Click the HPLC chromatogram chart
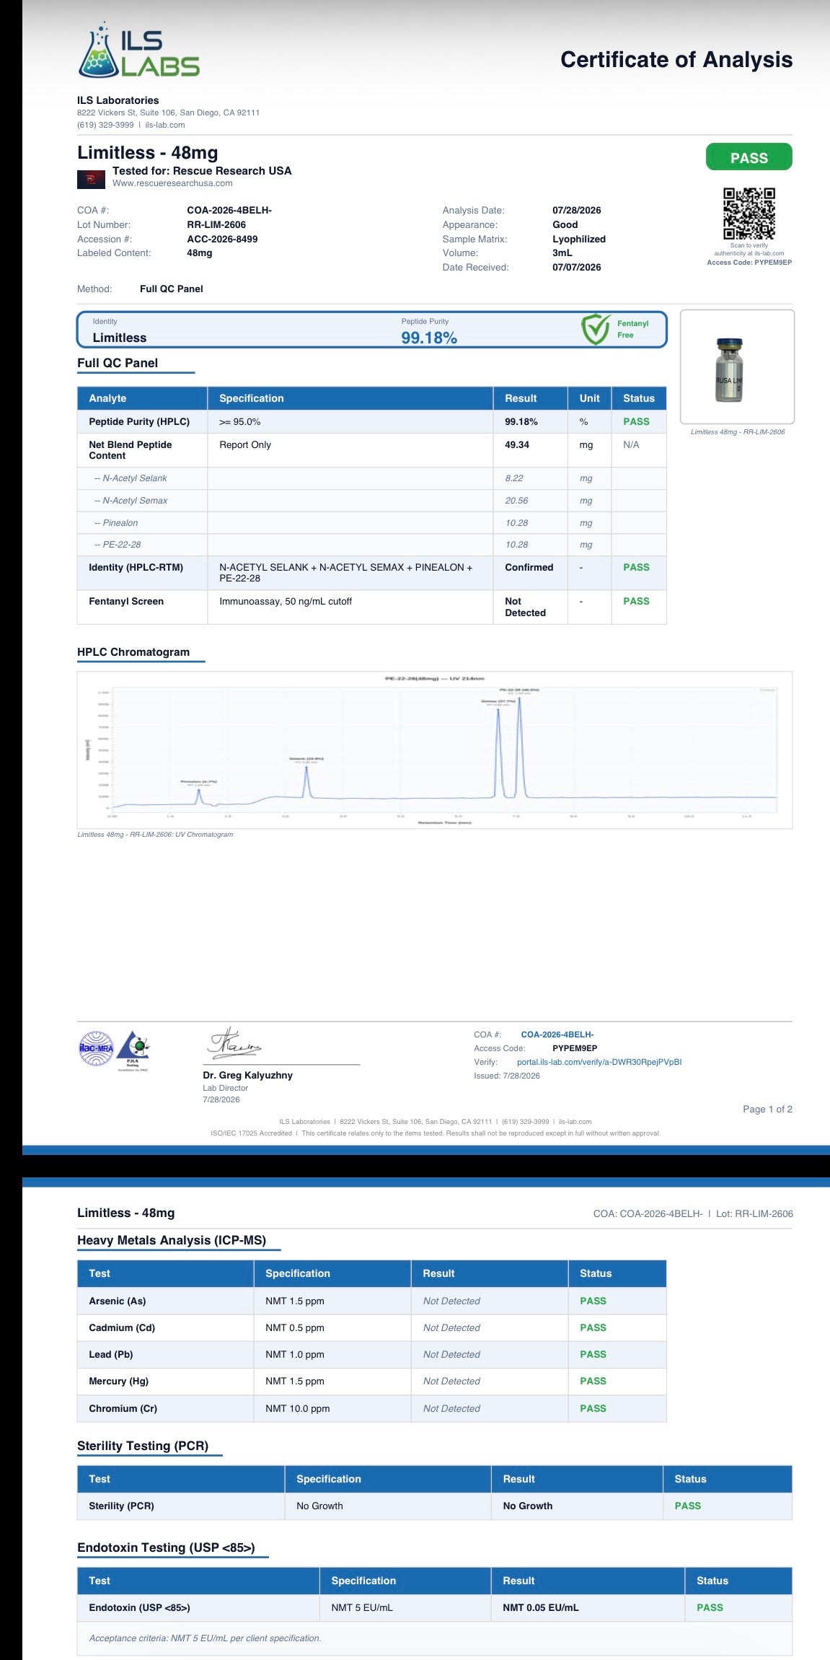 435,750
